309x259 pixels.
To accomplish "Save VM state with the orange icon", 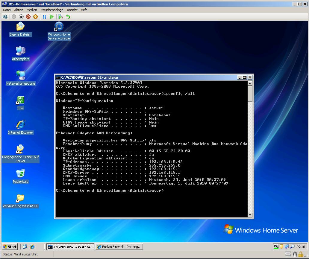I will 35,17.
